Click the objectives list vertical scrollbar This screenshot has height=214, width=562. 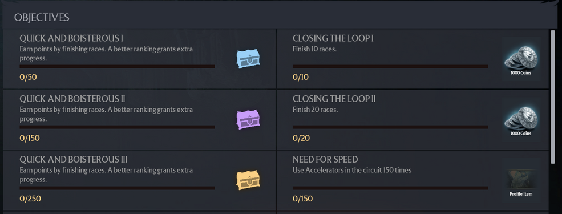552,97
